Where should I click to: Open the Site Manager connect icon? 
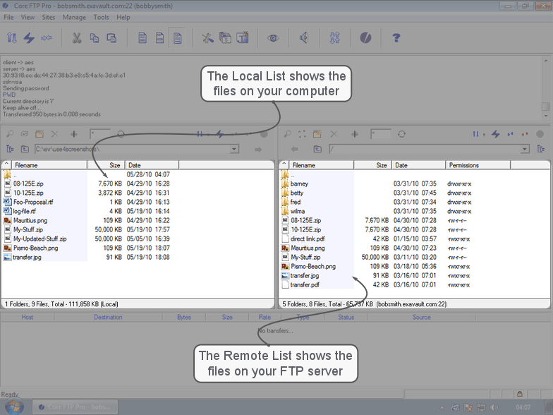[11, 38]
